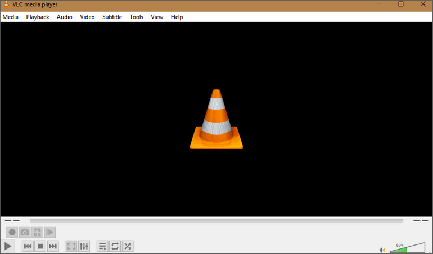Show extended settings (equalizer icon)
Image resolution: width=433 pixels, height=254 pixels.
pyautogui.click(x=84, y=246)
